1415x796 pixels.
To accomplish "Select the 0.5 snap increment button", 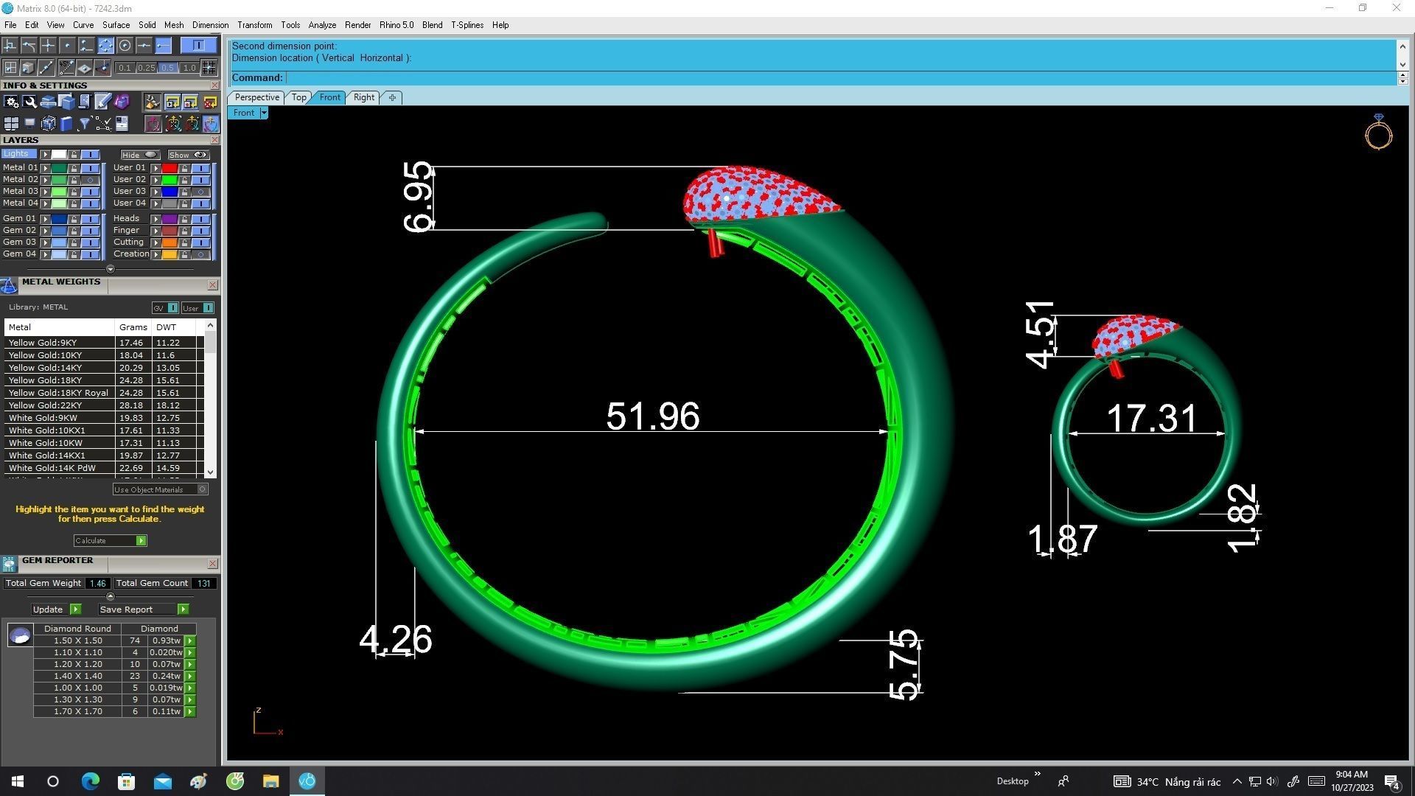I will click(167, 68).
